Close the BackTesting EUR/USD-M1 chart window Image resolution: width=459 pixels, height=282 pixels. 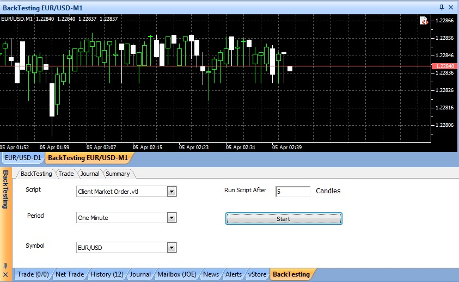451,7
